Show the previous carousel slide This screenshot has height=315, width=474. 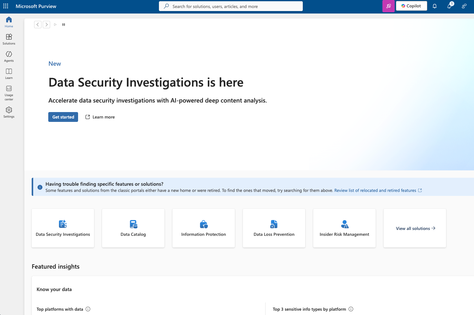[38, 25]
